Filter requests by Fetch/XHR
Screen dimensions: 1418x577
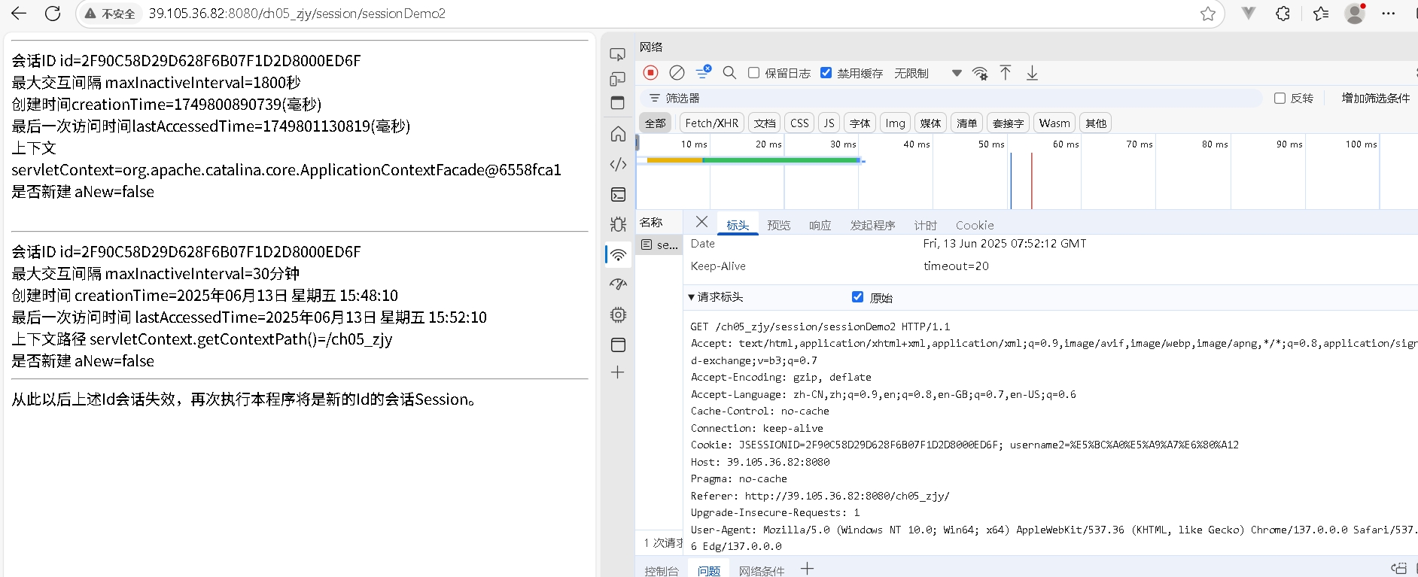click(711, 123)
